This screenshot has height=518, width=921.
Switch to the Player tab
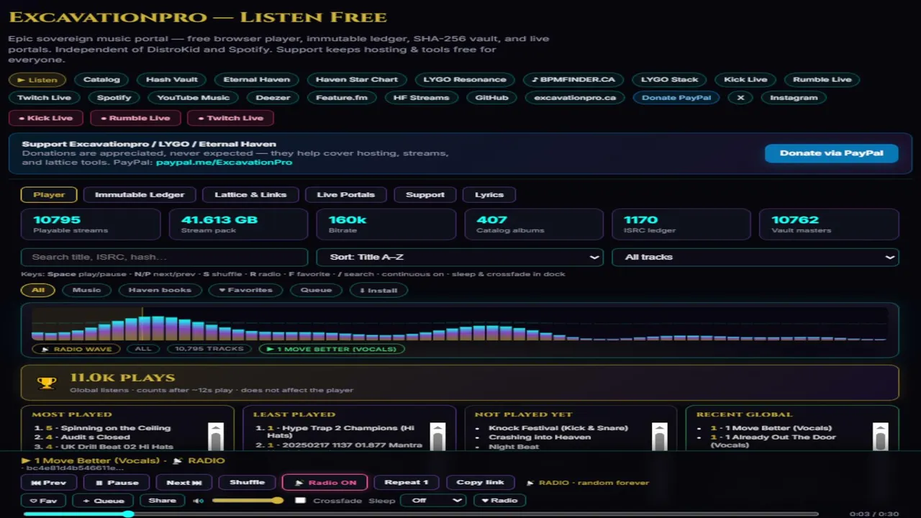pos(49,195)
